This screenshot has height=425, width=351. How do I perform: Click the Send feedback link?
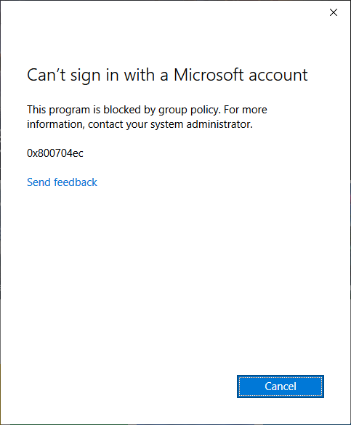click(x=62, y=182)
